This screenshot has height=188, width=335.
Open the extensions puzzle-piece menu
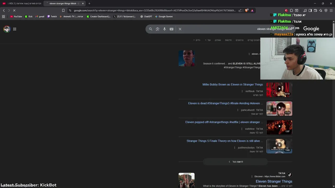(x=291, y=10)
